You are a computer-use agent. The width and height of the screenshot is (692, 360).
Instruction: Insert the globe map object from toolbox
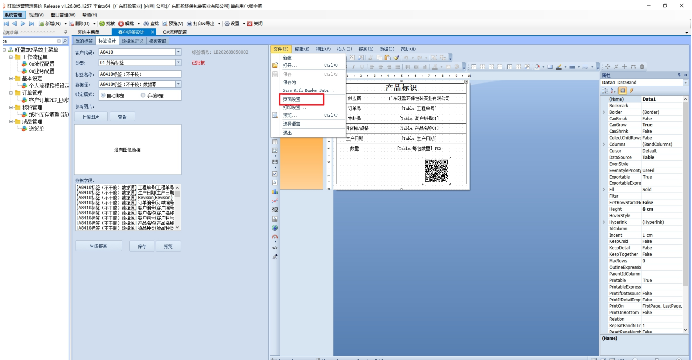tap(275, 228)
